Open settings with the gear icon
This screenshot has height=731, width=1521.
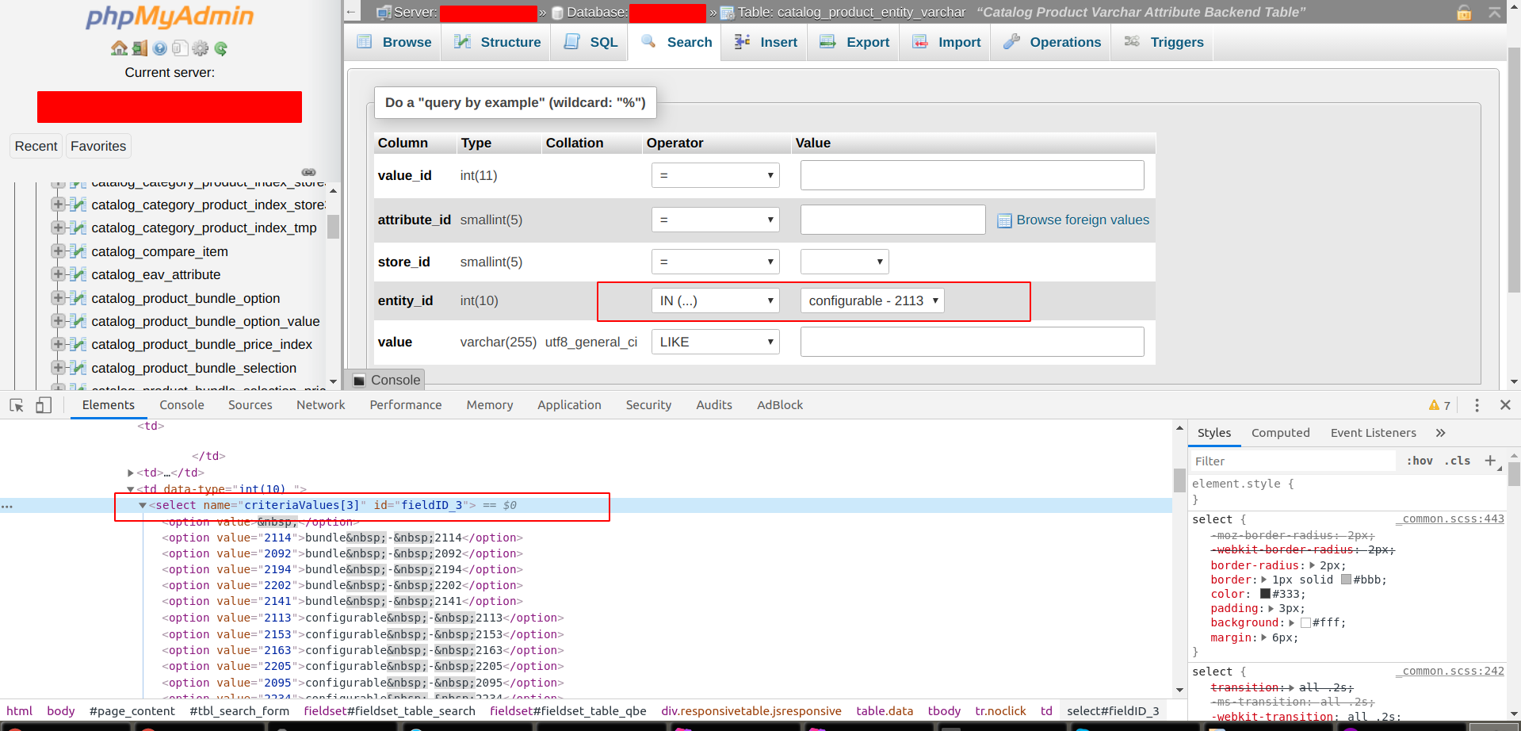[200, 48]
